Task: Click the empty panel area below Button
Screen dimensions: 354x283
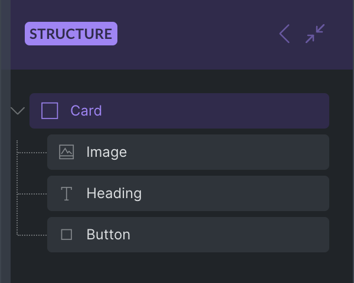Action: pyautogui.click(x=177, y=268)
